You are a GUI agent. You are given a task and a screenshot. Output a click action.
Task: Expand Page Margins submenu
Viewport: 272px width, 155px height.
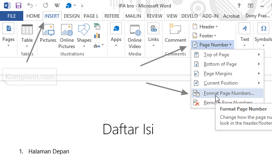click(x=227, y=74)
